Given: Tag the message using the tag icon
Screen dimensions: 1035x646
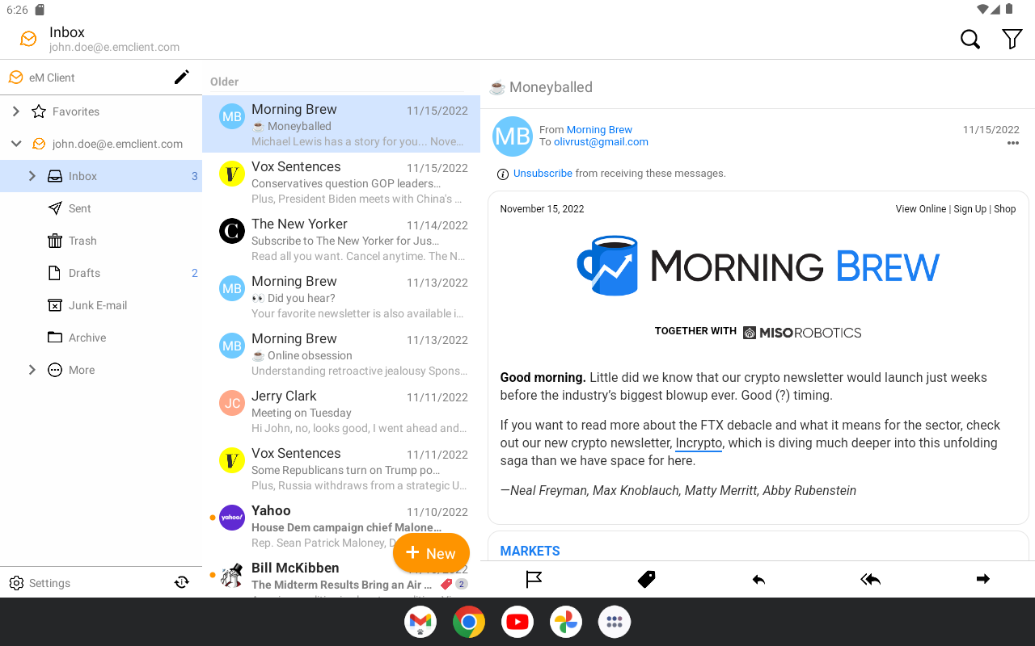Looking at the screenshot, I should (x=646, y=579).
